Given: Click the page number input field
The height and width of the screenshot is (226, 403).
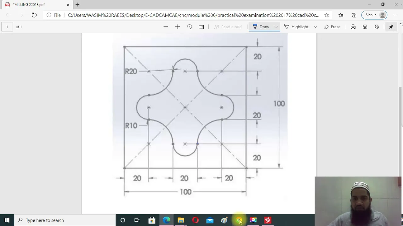Looking at the screenshot, I should 7,27.
